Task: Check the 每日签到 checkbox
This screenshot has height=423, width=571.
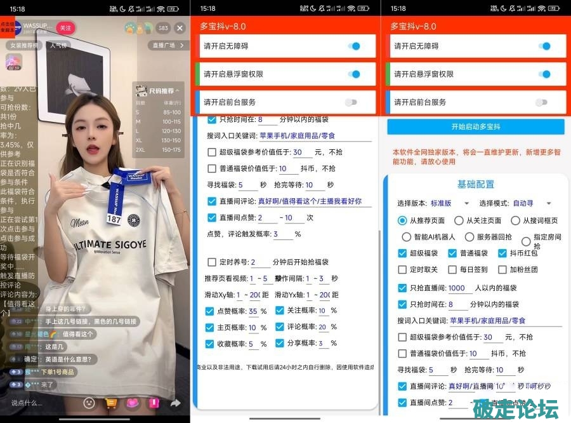Action: [454, 269]
